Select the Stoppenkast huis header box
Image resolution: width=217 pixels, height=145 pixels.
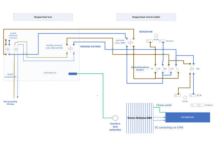point(43,17)
